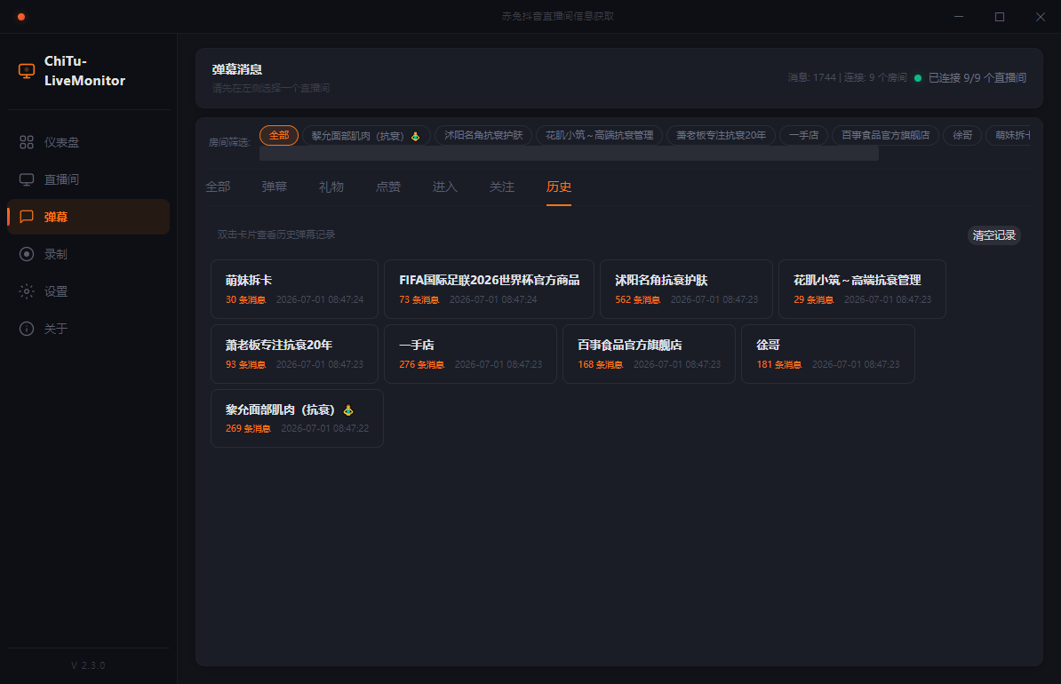1061x684 pixels.
Task: Select the 一手店 history card
Action: (x=470, y=354)
